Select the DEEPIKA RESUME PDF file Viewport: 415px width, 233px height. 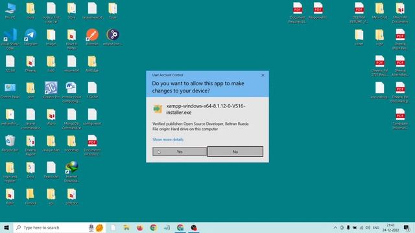pyautogui.click(x=359, y=12)
